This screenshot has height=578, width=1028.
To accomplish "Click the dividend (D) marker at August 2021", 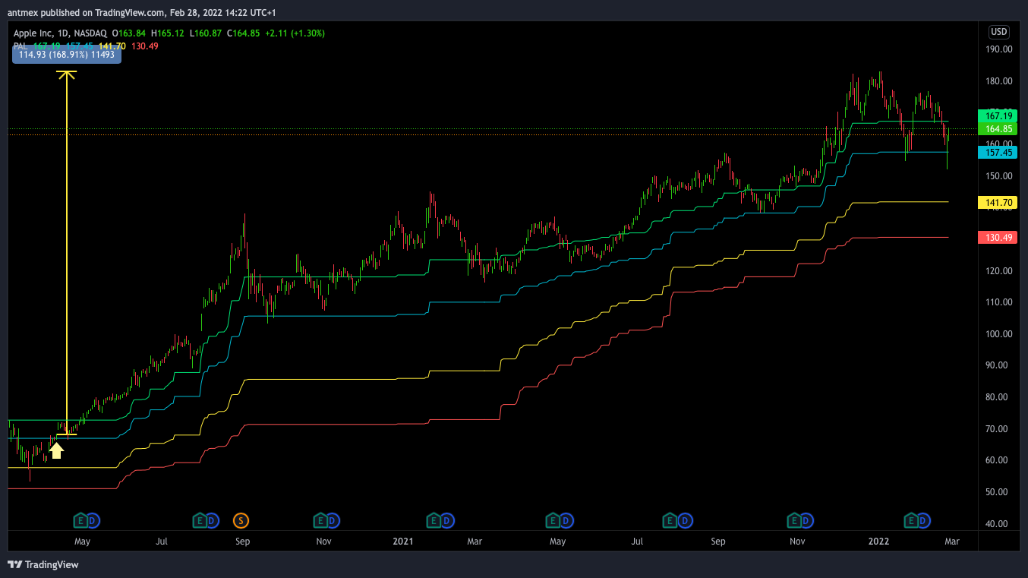I will pos(683,520).
